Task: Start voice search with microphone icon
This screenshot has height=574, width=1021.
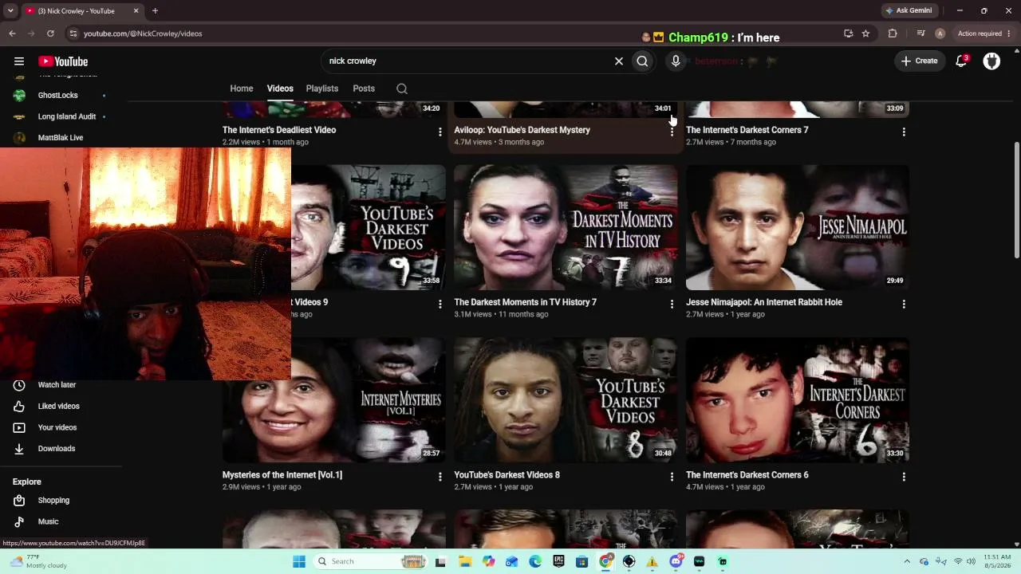Action: [676, 61]
